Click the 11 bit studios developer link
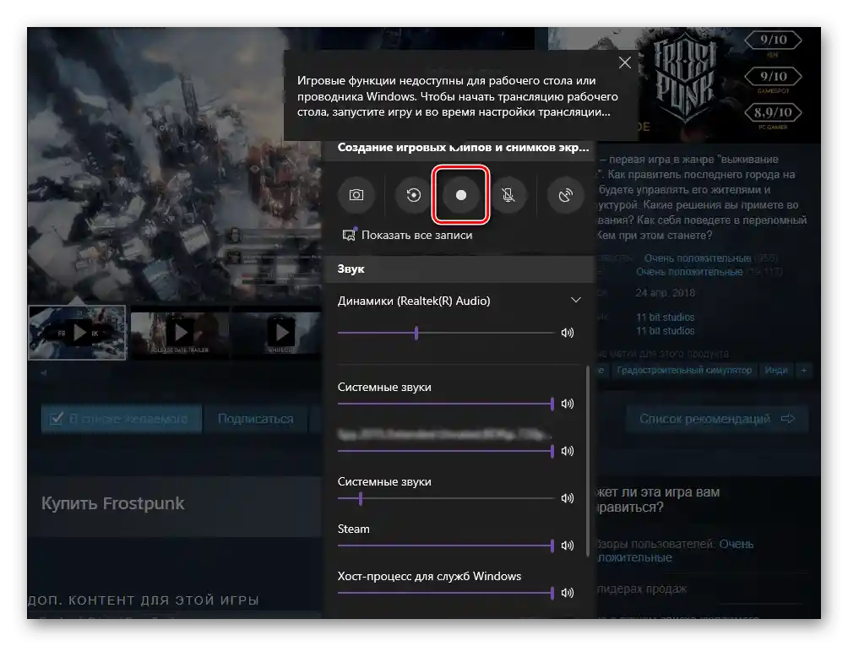848x646 pixels. 666,318
